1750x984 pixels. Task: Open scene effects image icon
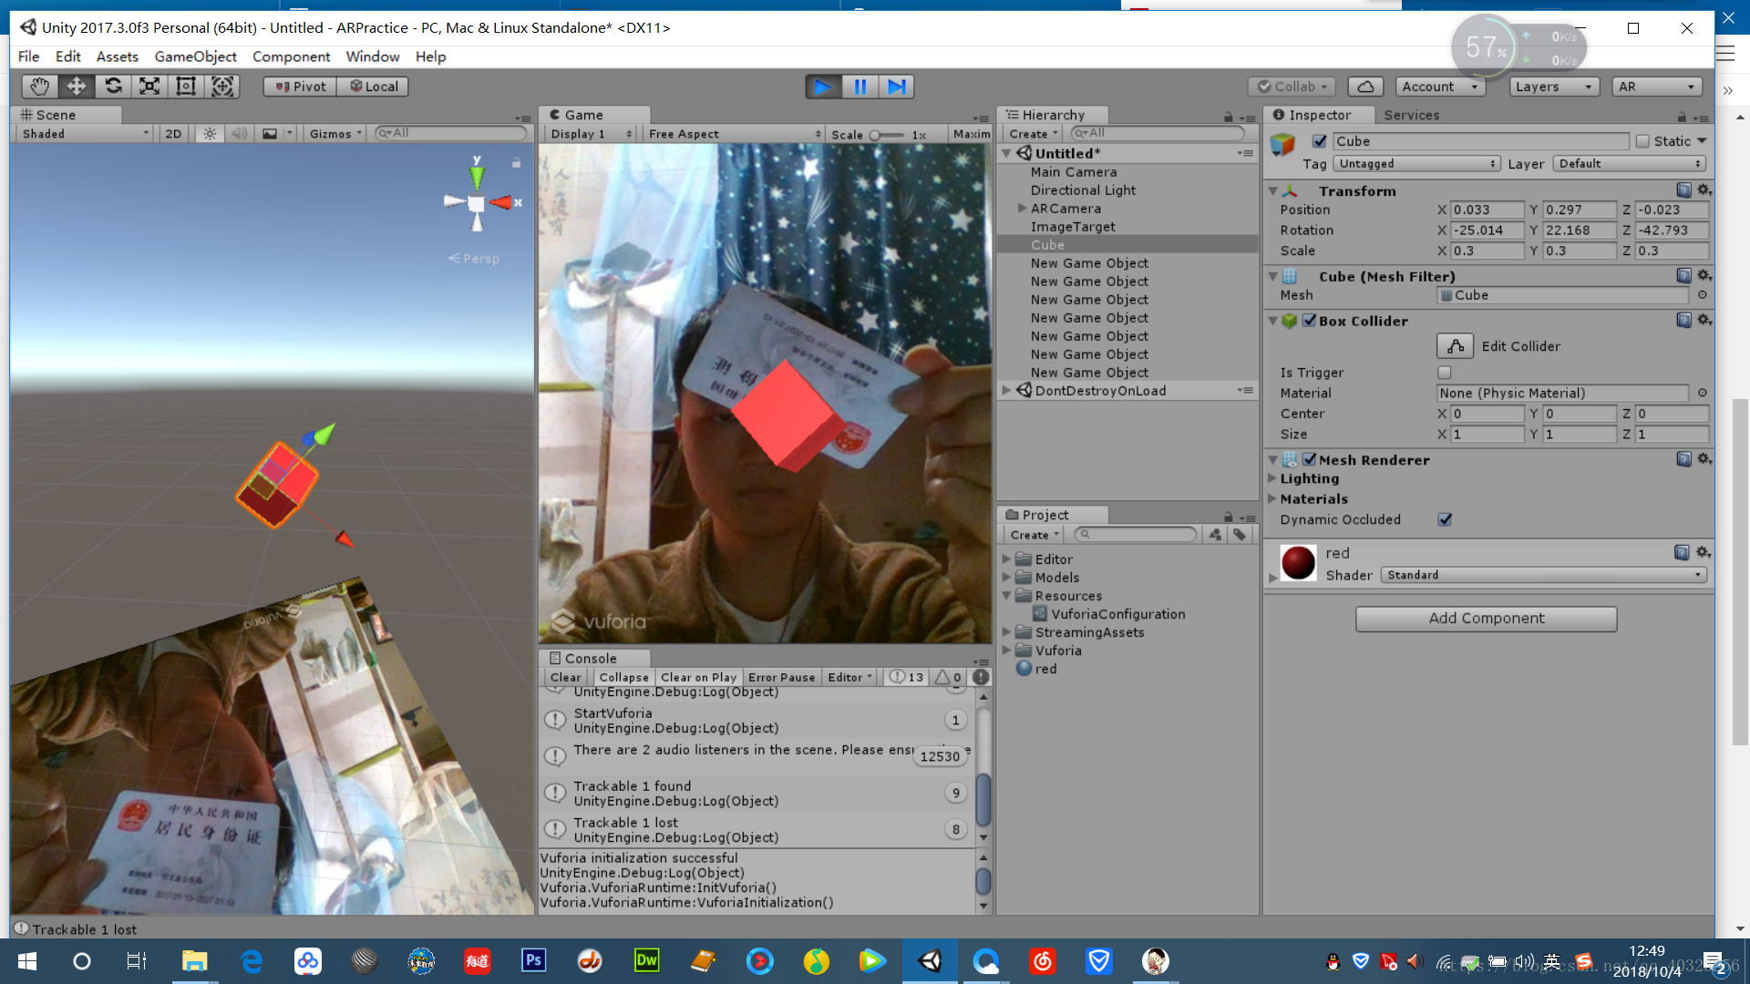coord(270,134)
